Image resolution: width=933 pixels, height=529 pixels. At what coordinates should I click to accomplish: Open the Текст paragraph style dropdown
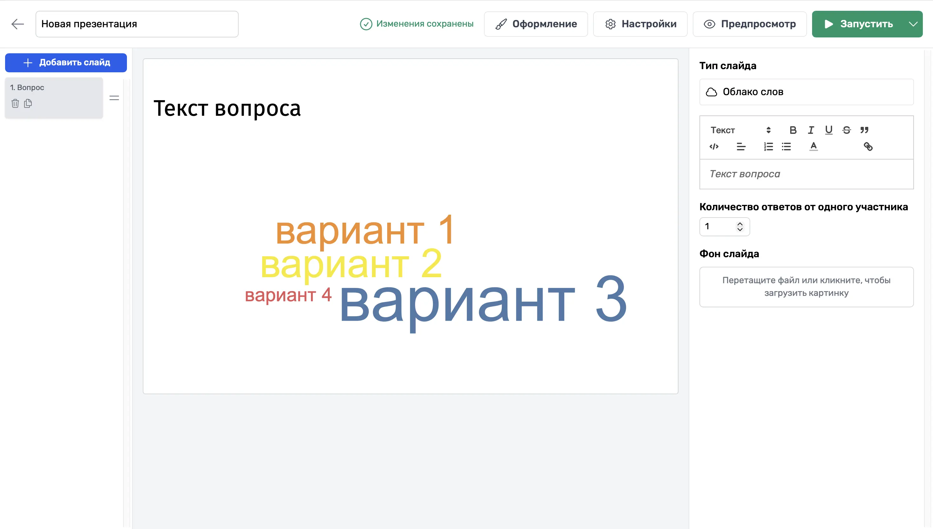click(740, 130)
